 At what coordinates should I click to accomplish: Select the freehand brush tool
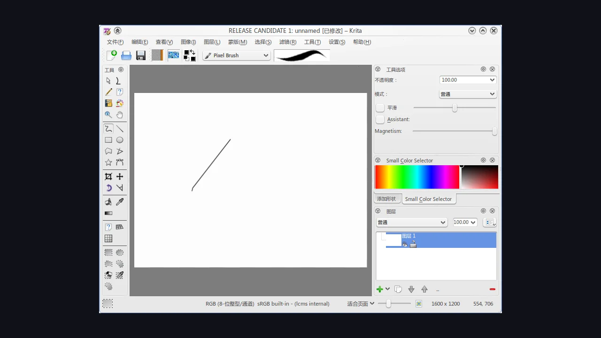(108, 129)
